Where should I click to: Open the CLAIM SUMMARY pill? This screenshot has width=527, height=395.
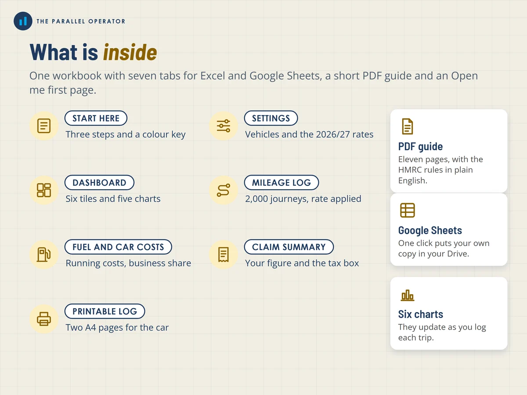[289, 247]
